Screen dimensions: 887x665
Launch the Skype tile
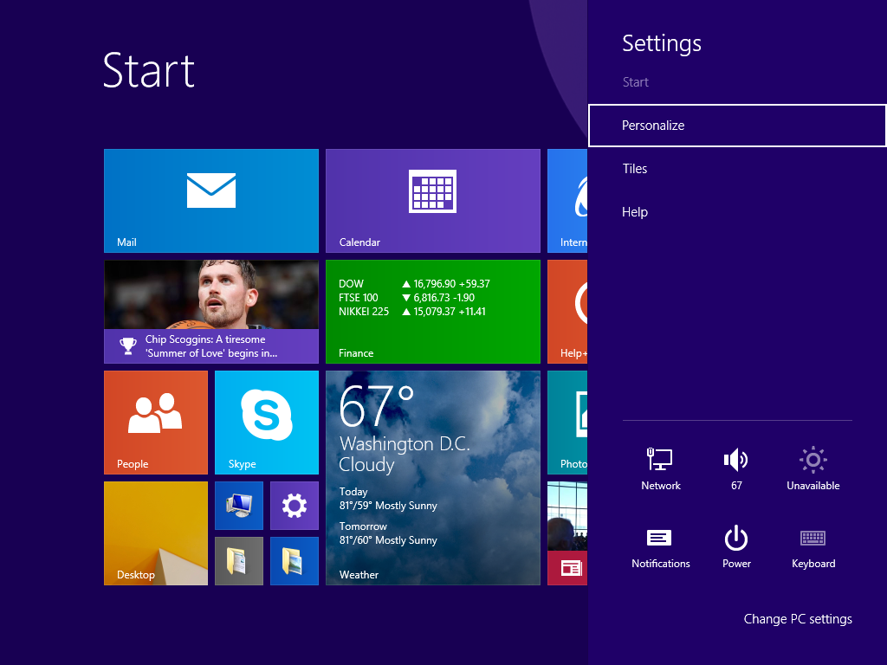point(266,422)
